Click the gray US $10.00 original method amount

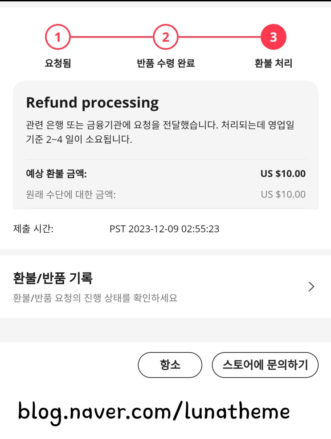pos(283,194)
